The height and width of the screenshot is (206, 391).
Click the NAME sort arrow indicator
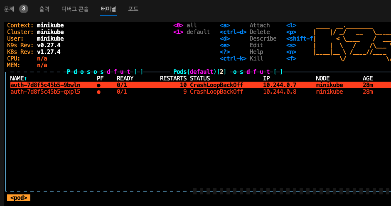(25, 78)
